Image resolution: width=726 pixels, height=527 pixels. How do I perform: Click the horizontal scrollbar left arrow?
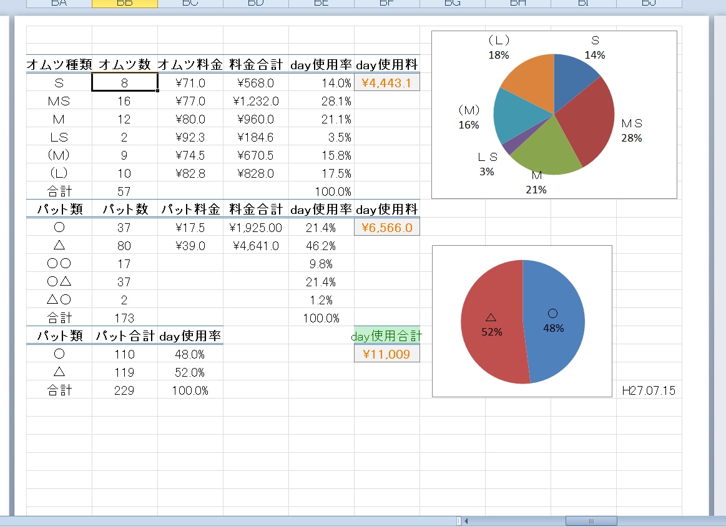point(466,521)
